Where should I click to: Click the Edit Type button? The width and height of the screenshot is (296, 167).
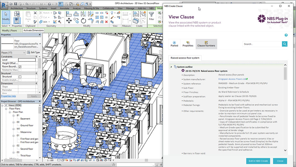coord(33,52)
